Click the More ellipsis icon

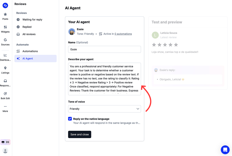coord(5,107)
